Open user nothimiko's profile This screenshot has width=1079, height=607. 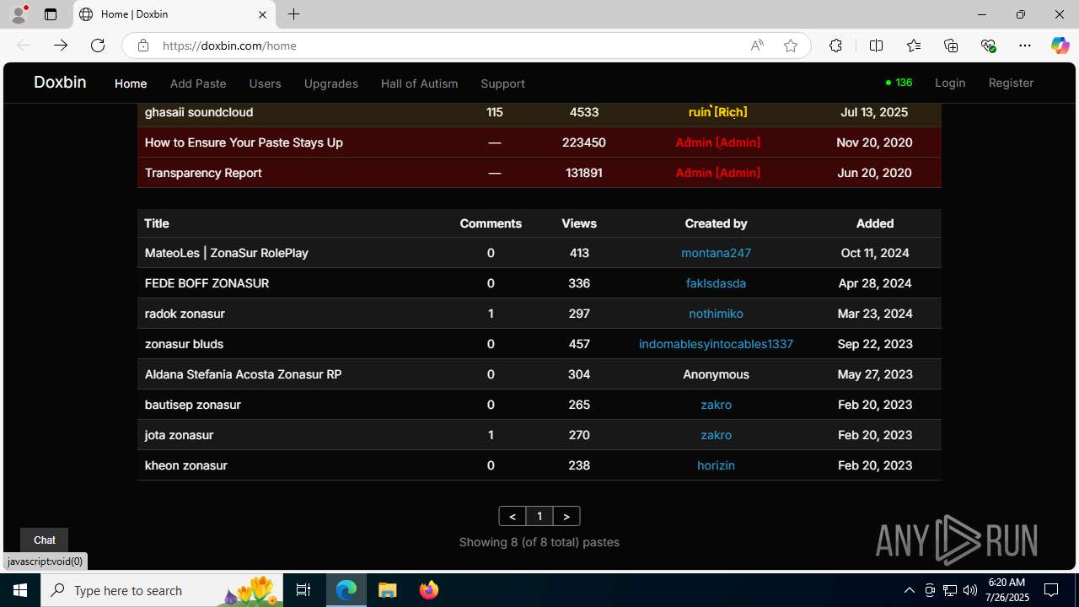716,314
